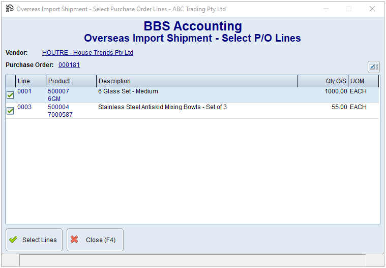The image size is (386, 268).
Task: Sort by the Product column header
Action: click(x=71, y=81)
